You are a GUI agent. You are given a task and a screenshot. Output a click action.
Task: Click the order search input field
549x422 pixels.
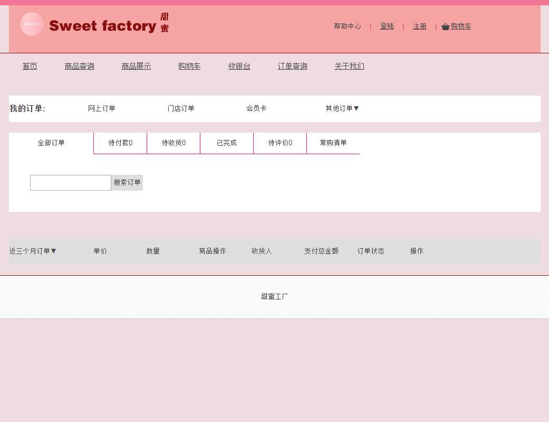[71, 183]
